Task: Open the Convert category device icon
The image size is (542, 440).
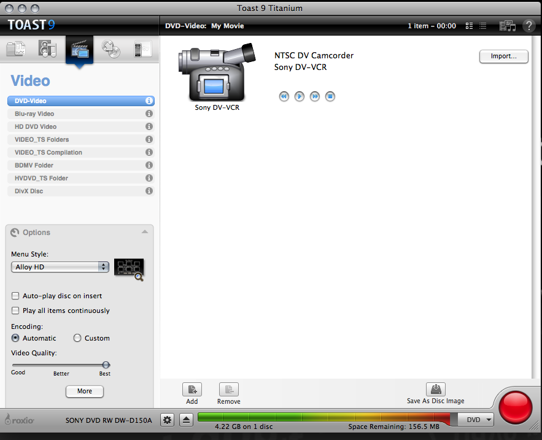Action: coord(142,48)
